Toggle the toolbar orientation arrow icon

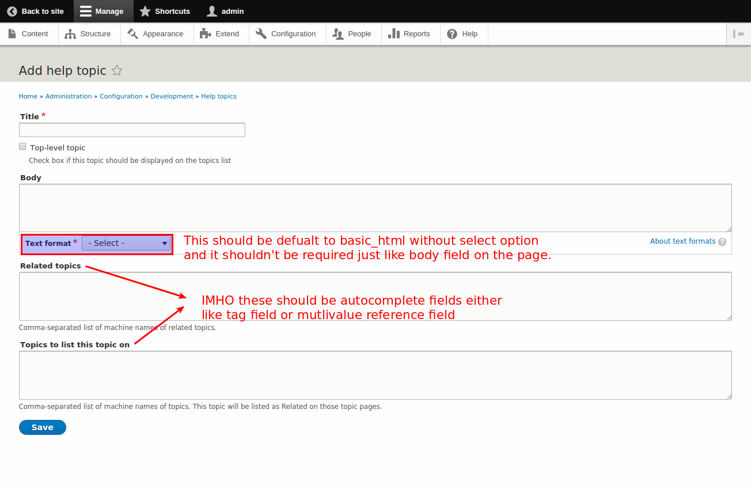point(739,33)
